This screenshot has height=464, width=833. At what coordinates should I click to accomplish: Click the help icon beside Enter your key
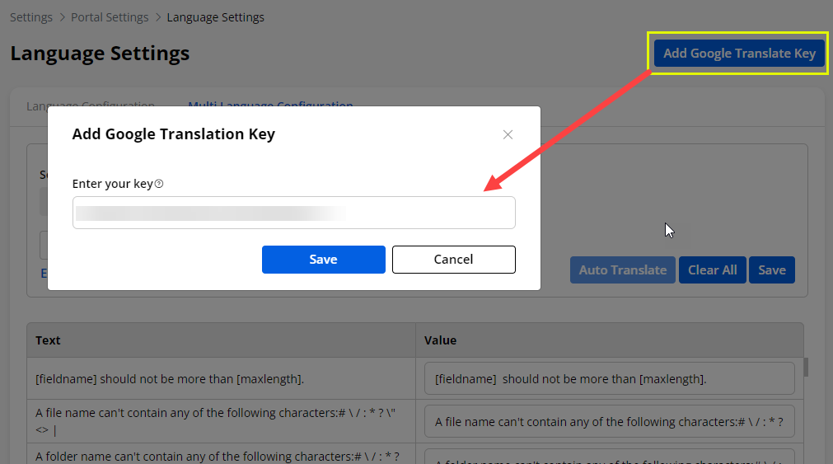pos(159,184)
